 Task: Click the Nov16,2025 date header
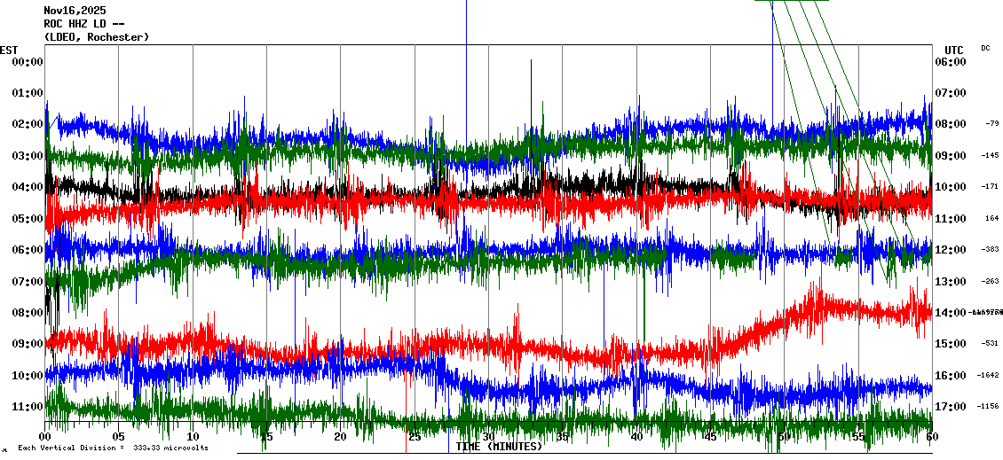(75, 11)
